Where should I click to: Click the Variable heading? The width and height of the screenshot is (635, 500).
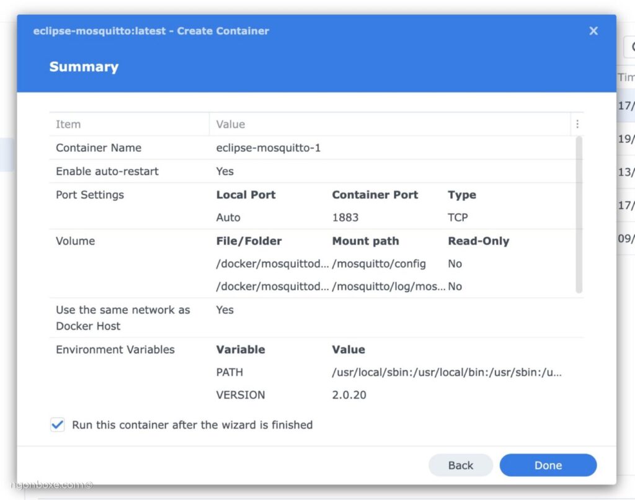coord(241,350)
